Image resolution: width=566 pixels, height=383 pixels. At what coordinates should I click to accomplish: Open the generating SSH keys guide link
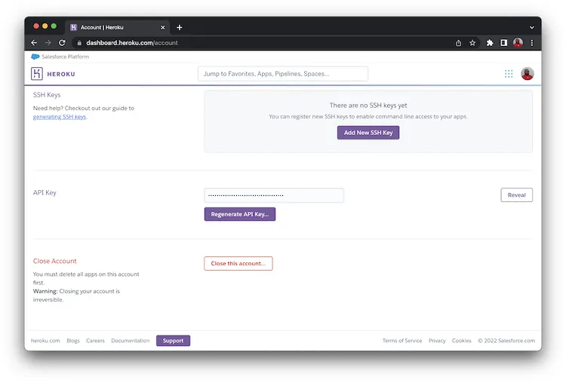60,117
